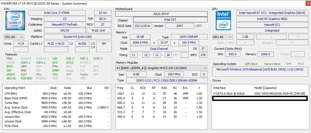Open the CPU #0 selector dropdown
The height and width of the screenshot is (133, 311).
[x=14, y=37]
